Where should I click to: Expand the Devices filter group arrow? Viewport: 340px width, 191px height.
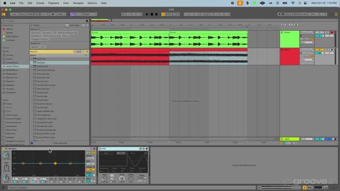click(x=39, y=29)
